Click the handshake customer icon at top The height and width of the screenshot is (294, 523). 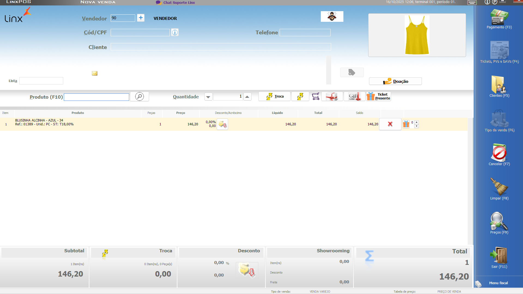(x=332, y=16)
